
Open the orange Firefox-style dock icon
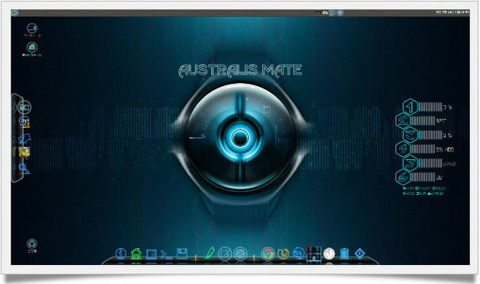tap(283, 254)
